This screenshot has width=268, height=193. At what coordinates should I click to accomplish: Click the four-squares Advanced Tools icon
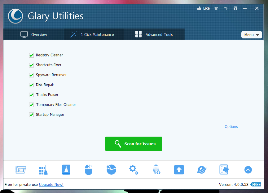click(138, 34)
